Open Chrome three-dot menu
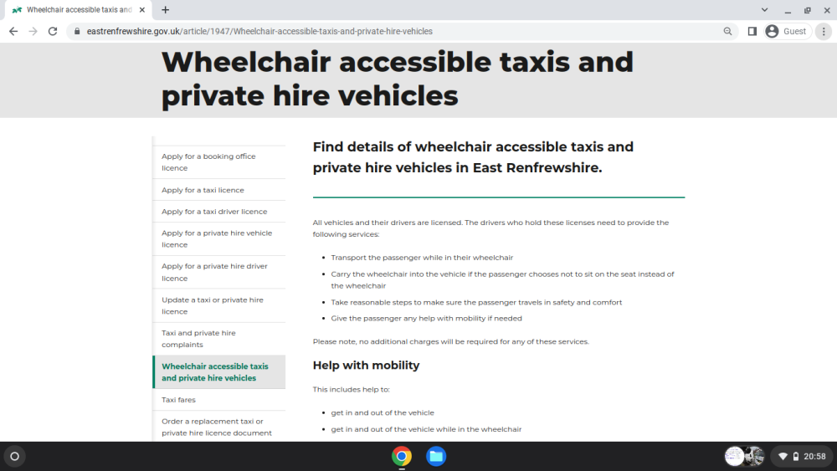 (x=824, y=32)
